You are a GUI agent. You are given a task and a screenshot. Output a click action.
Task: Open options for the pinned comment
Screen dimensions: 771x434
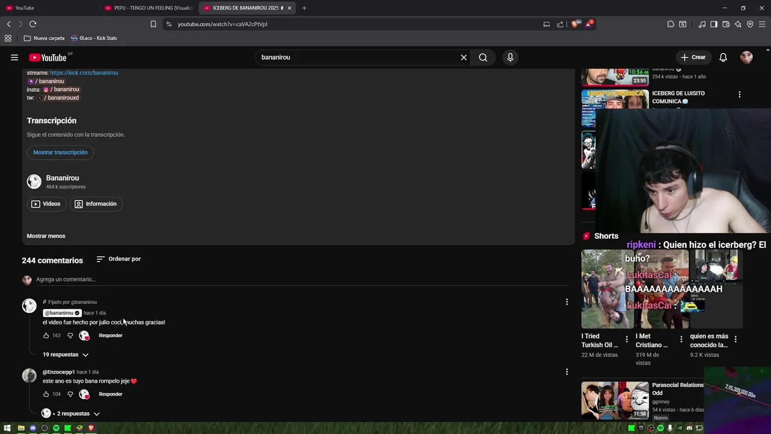click(567, 302)
